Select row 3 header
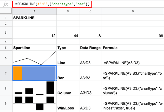The height and width of the screenshot is (112, 164). [x=6, y=33]
